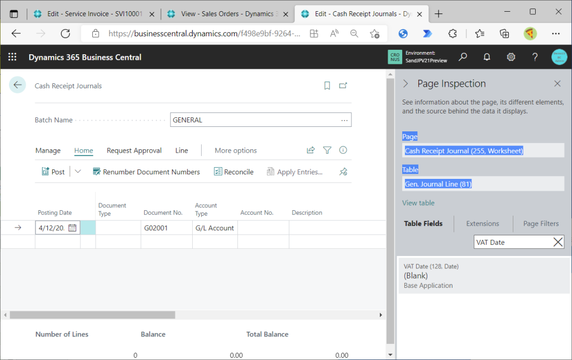This screenshot has width=572, height=360.
Task: Click the Description column header
Action: point(307,212)
